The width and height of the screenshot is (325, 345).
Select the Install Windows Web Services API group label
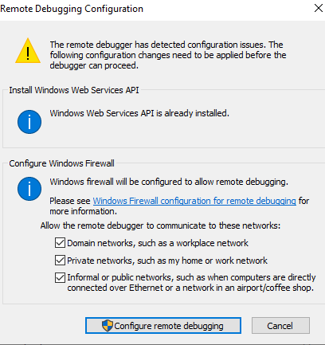coord(74,90)
